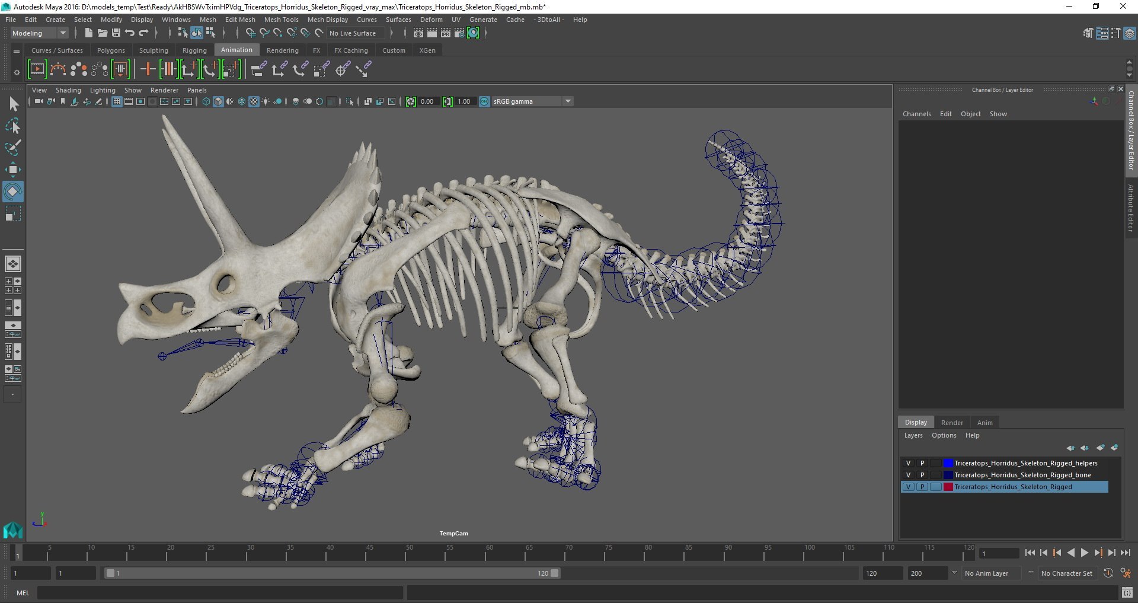Switch to the Anim layer tab
1138x603 pixels.
984,423
